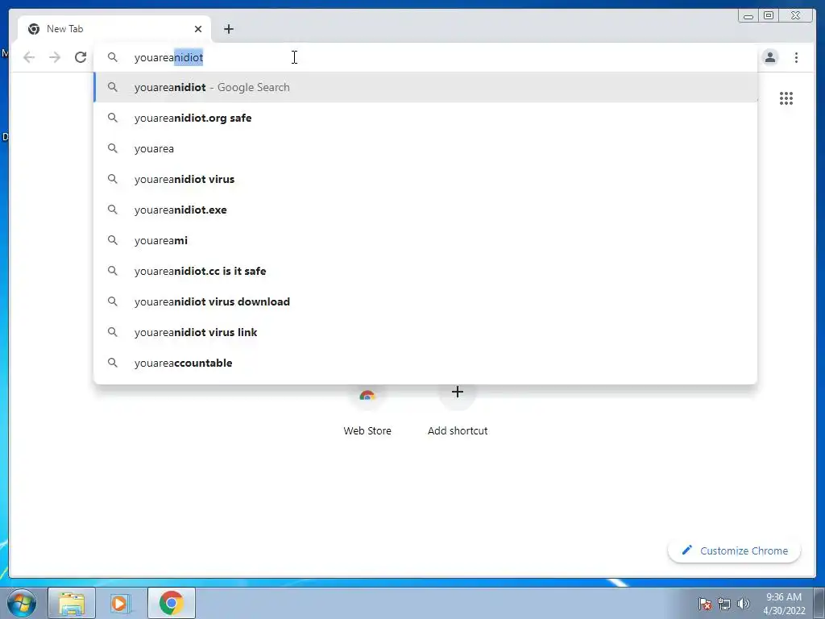Screen dimensions: 825x619
Task: Choose suggestion youareami
Action: (425, 240)
